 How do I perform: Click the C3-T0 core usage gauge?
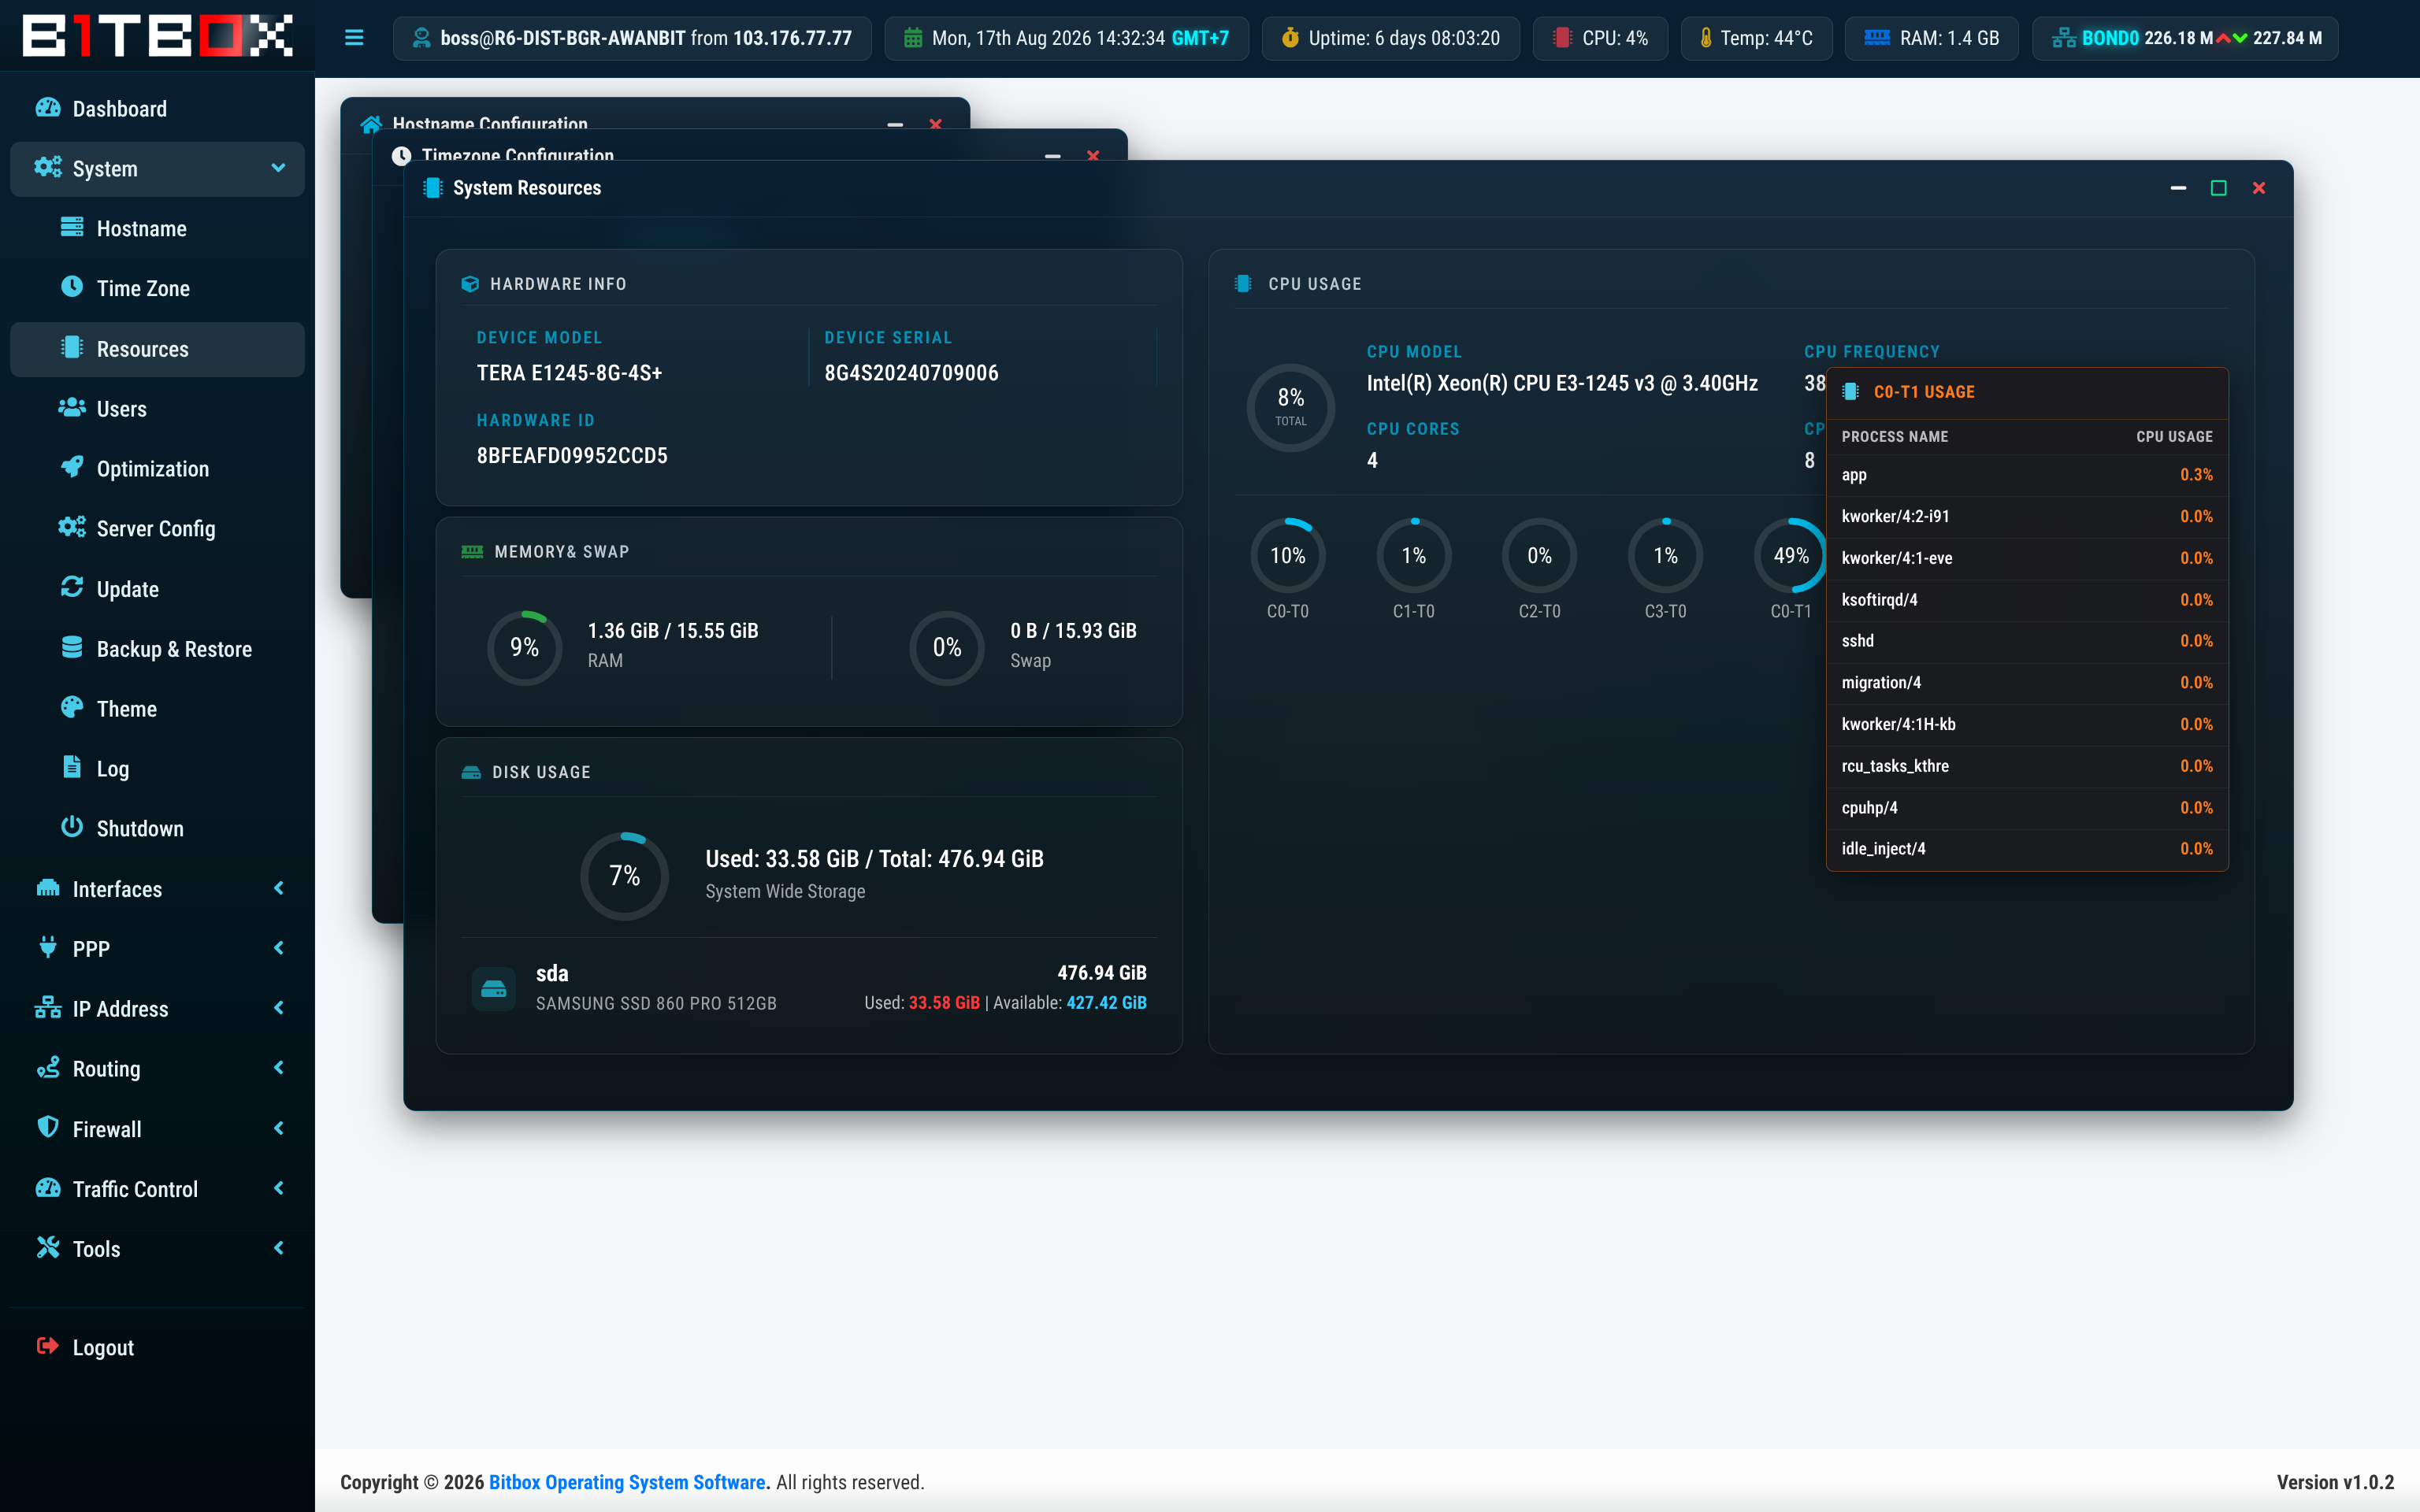pos(1665,555)
